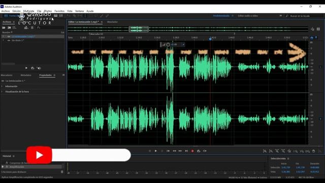The image size is (325, 183).
Task: Open the Propiedades panel menu
Action: tap(54, 75)
